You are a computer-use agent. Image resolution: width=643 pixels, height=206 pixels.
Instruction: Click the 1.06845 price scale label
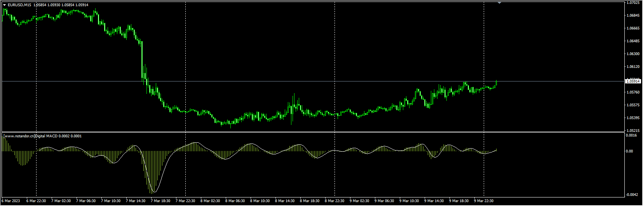(x=633, y=16)
